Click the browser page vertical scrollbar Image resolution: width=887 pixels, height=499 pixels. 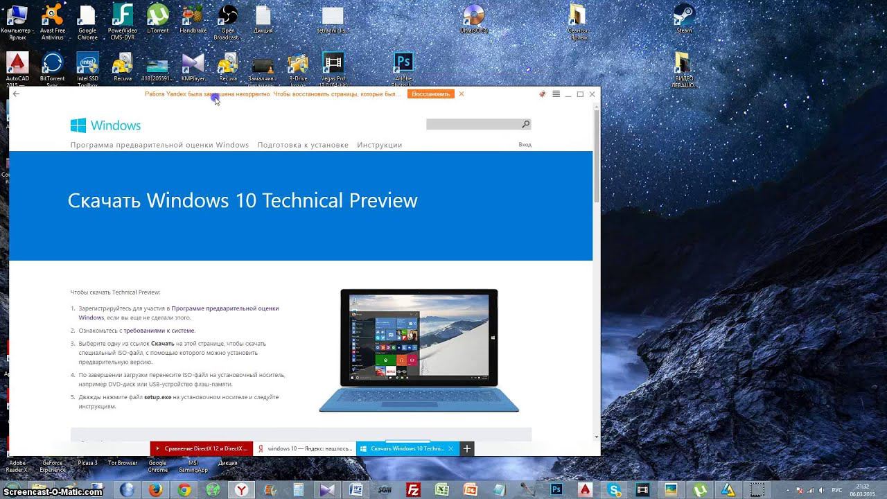pyautogui.click(x=597, y=156)
